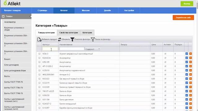The image size is (198, 111).
Task: Delete product 8.50.195 Амортизатор
Action: pyautogui.click(x=191, y=62)
